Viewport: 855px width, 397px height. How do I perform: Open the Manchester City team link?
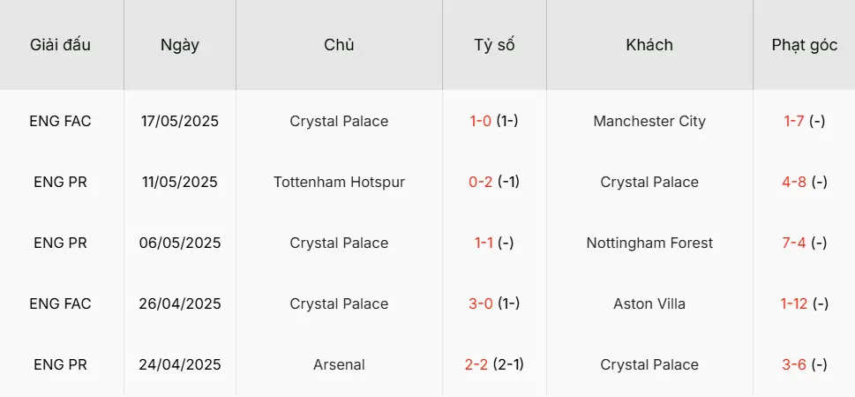[x=649, y=122]
